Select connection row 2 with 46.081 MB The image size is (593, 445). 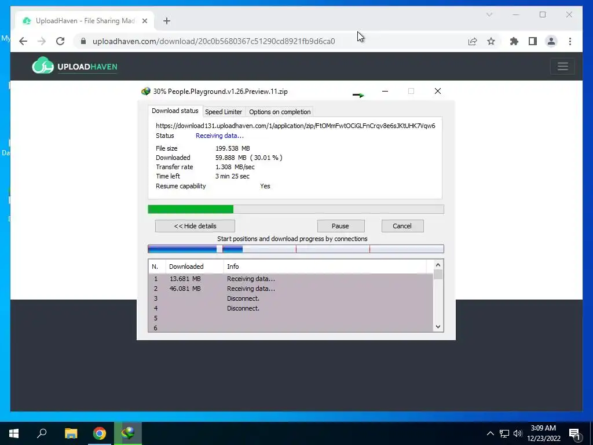tap(291, 289)
